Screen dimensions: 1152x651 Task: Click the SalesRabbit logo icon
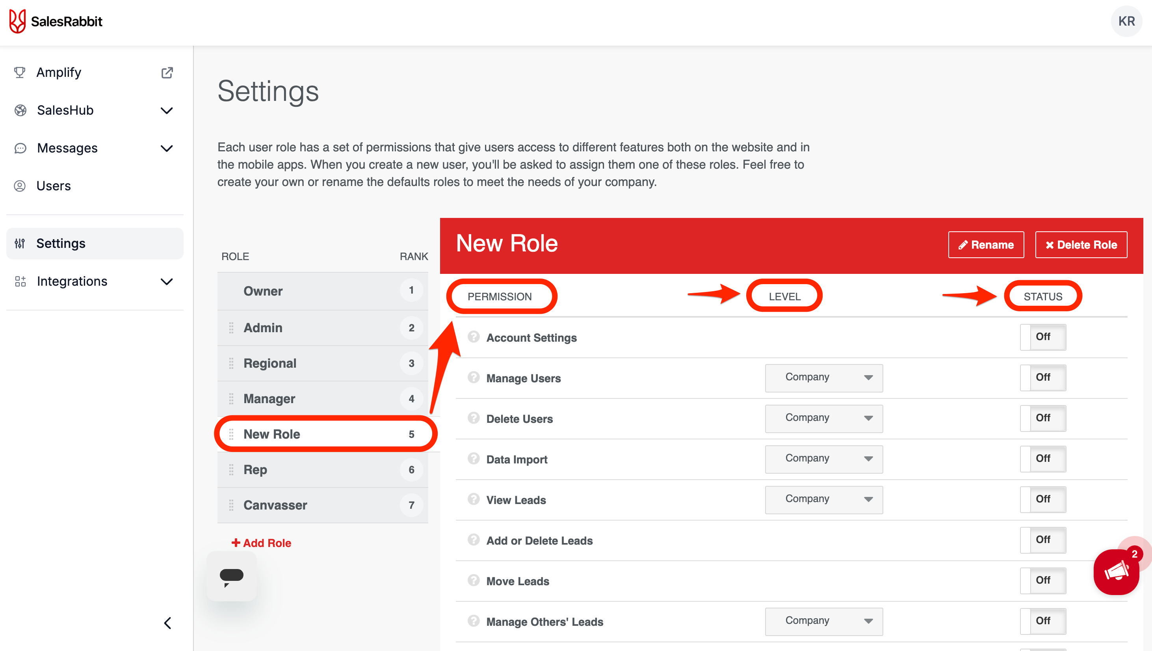[x=17, y=21]
